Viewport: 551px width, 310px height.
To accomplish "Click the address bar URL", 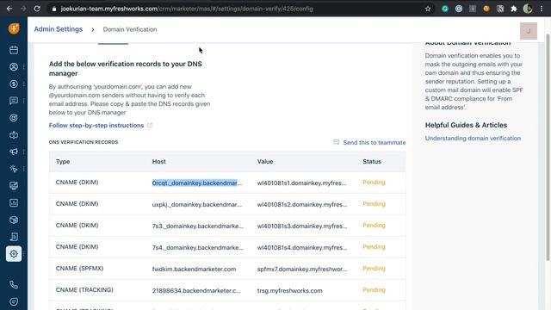I will click(187, 9).
